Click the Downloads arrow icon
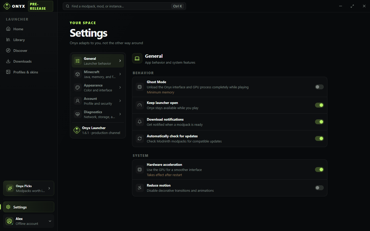 coord(8,61)
